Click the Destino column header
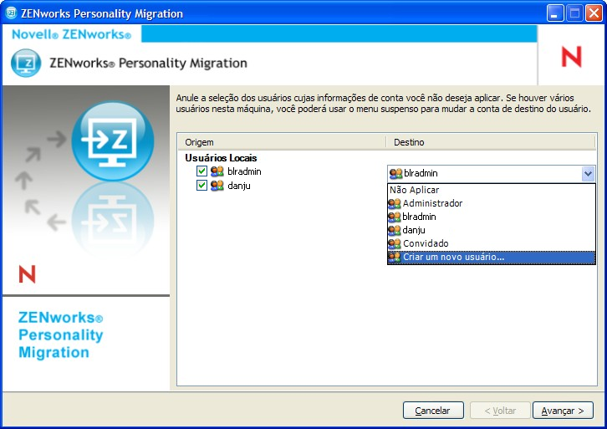 tap(491, 142)
